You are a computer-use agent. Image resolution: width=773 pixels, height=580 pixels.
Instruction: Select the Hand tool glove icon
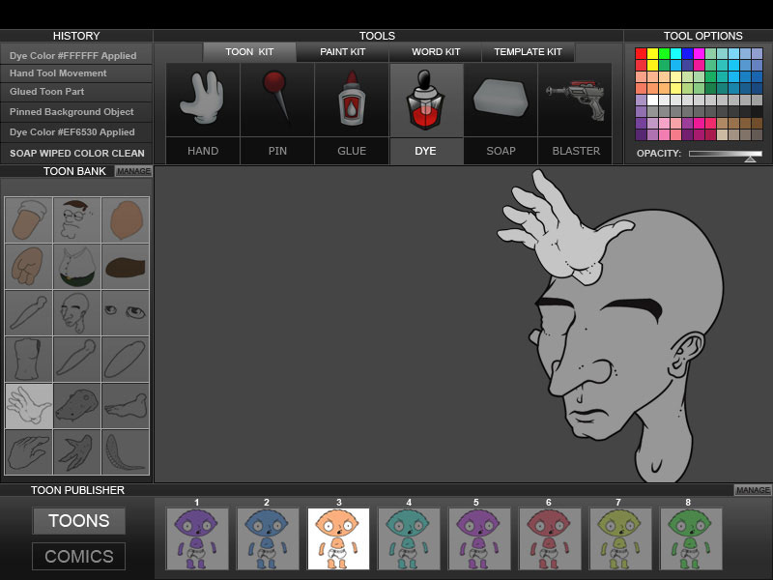click(x=203, y=99)
